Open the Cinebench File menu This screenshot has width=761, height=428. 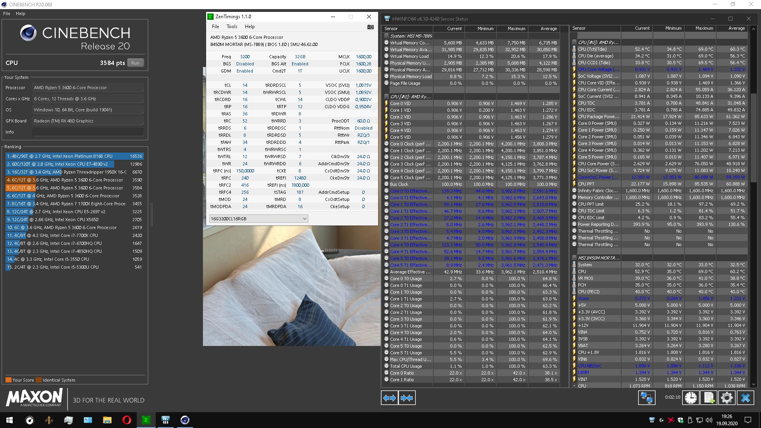7,13
